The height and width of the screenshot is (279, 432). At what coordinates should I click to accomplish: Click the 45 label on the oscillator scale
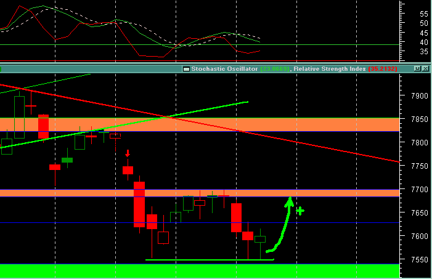(x=424, y=33)
